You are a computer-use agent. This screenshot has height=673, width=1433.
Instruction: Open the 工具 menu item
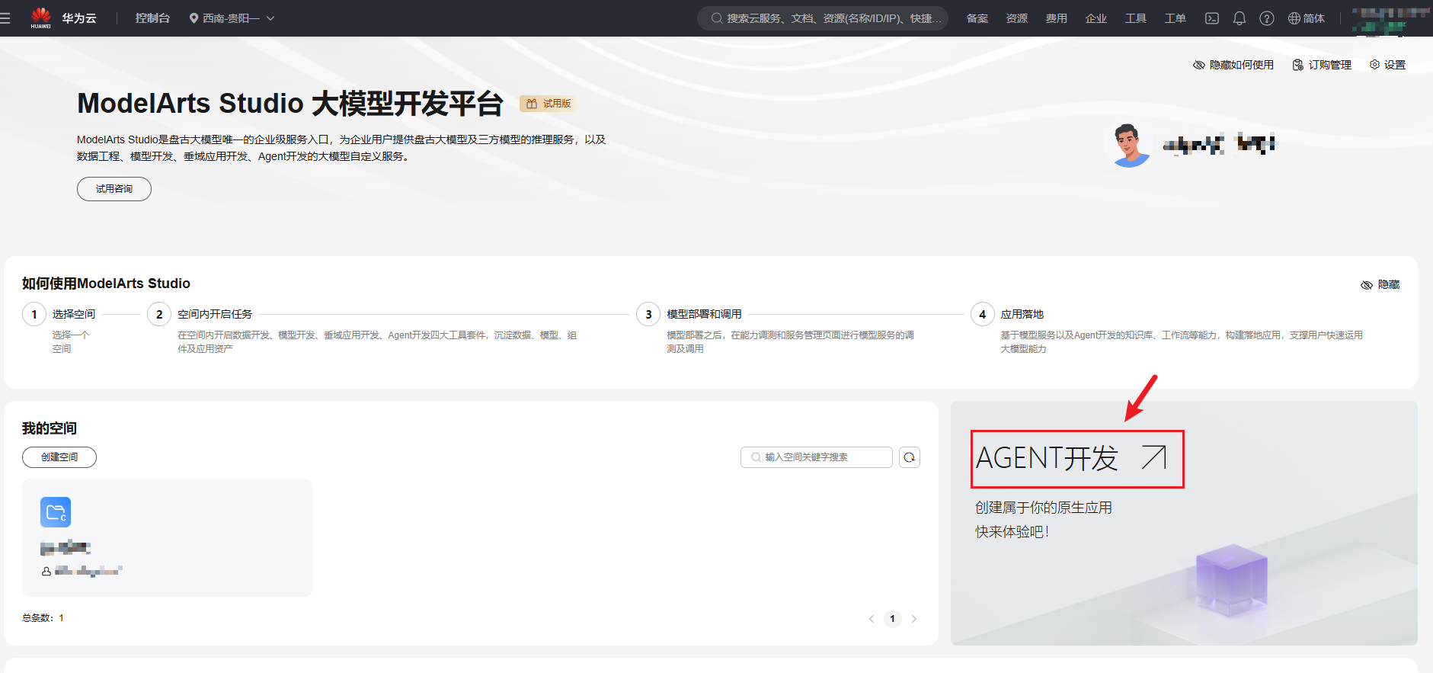click(1136, 18)
